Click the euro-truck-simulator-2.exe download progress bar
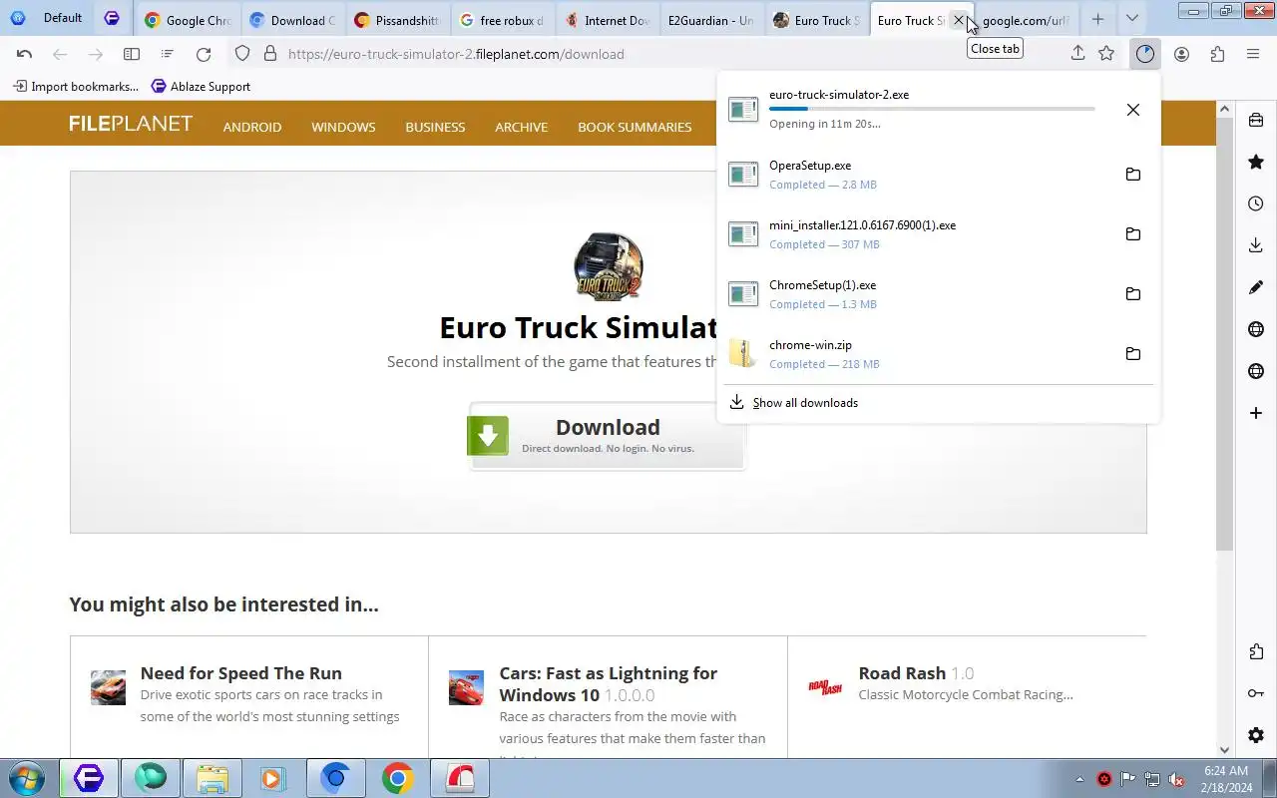The width and height of the screenshot is (1277, 798). tap(932, 109)
